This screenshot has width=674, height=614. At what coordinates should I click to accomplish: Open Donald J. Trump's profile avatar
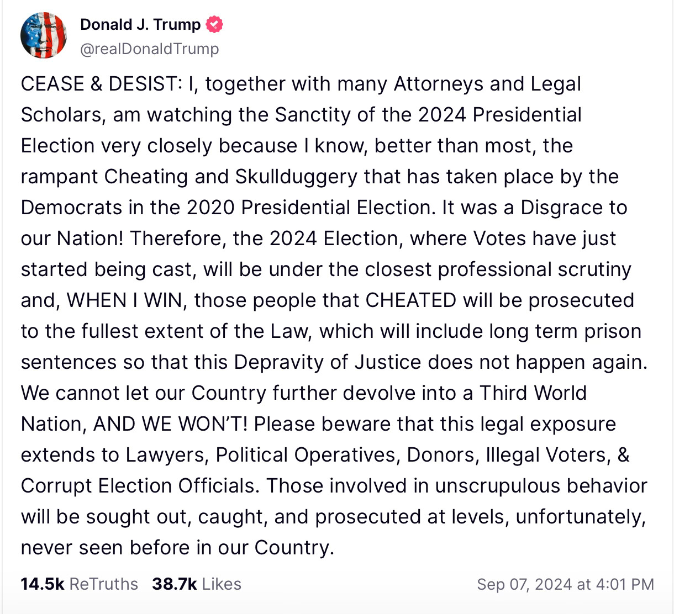click(44, 35)
